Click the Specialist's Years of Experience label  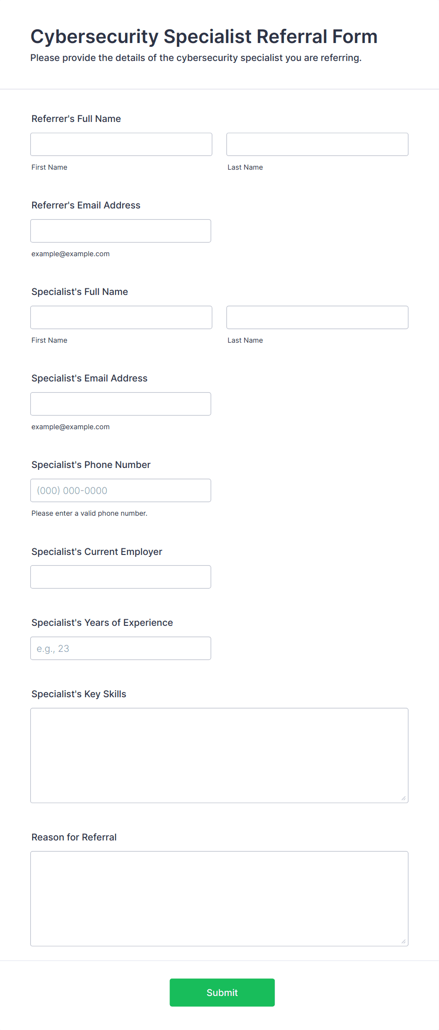[x=102, y=623]
